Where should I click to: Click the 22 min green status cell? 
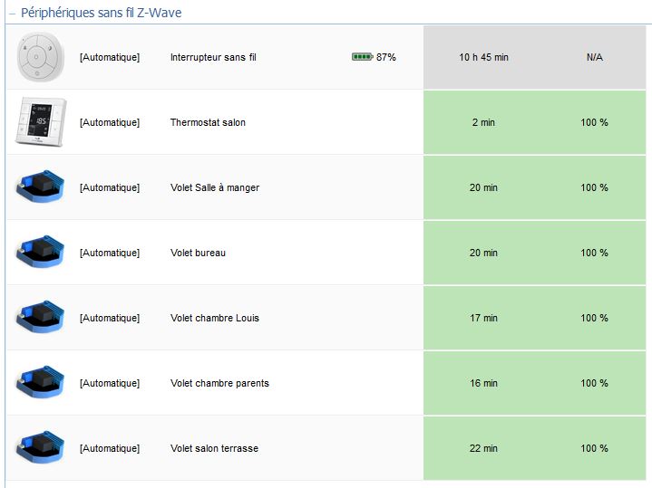pyautogui.click(x=483, y=448)
